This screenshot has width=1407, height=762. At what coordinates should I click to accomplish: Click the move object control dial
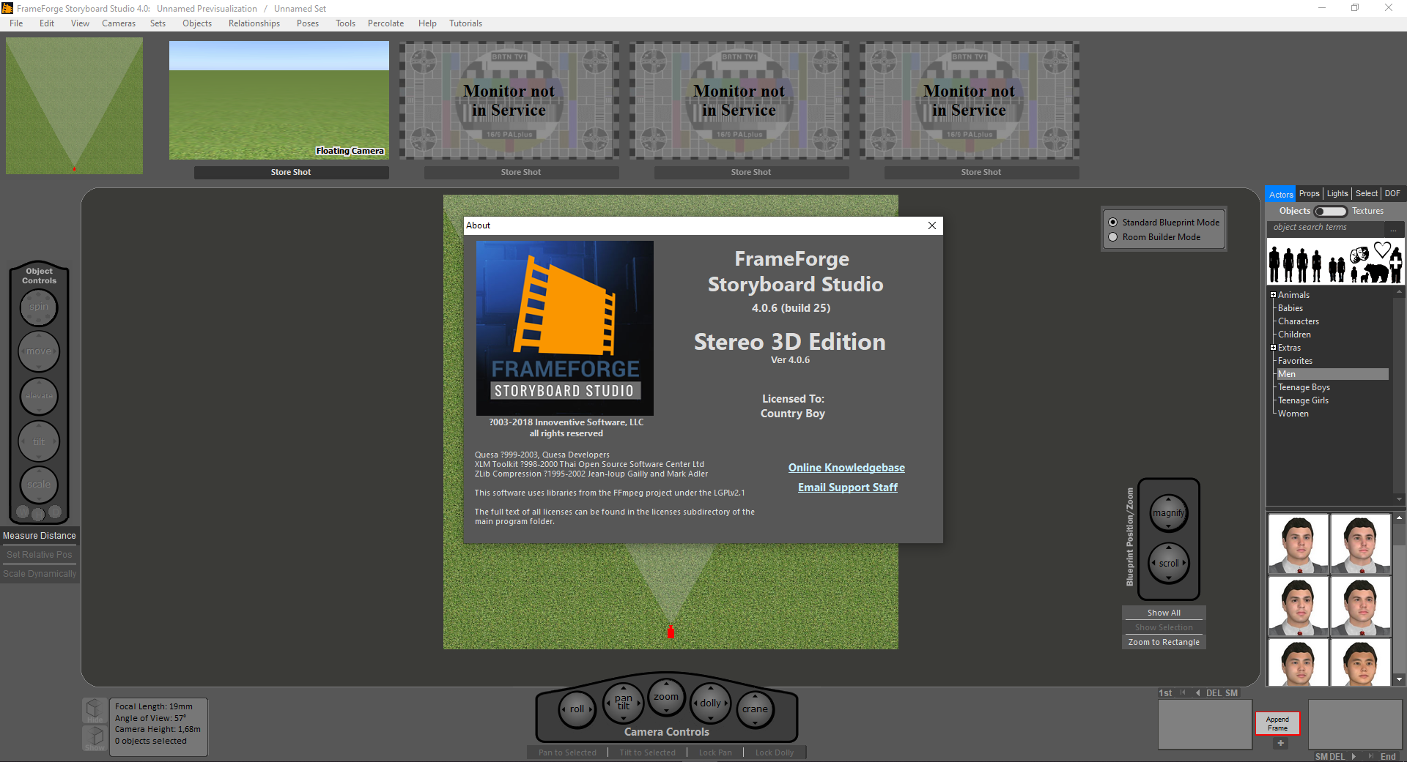[x=39, y=351]
